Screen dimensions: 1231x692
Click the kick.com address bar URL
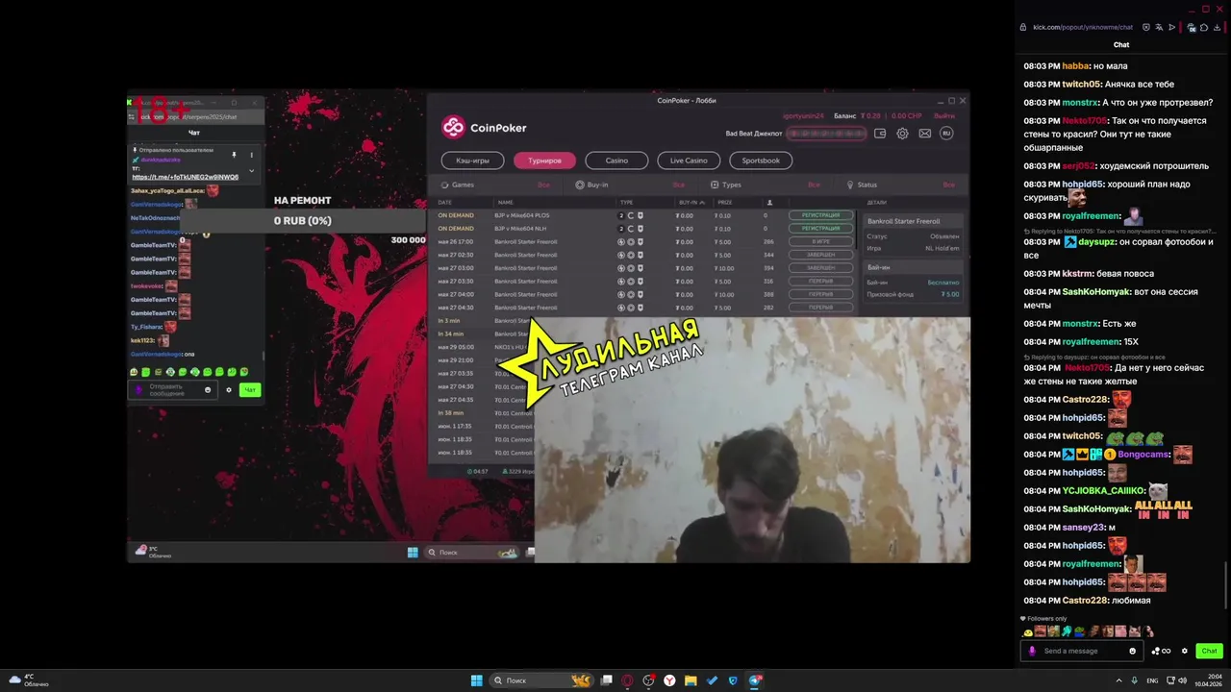point(1083,27)
